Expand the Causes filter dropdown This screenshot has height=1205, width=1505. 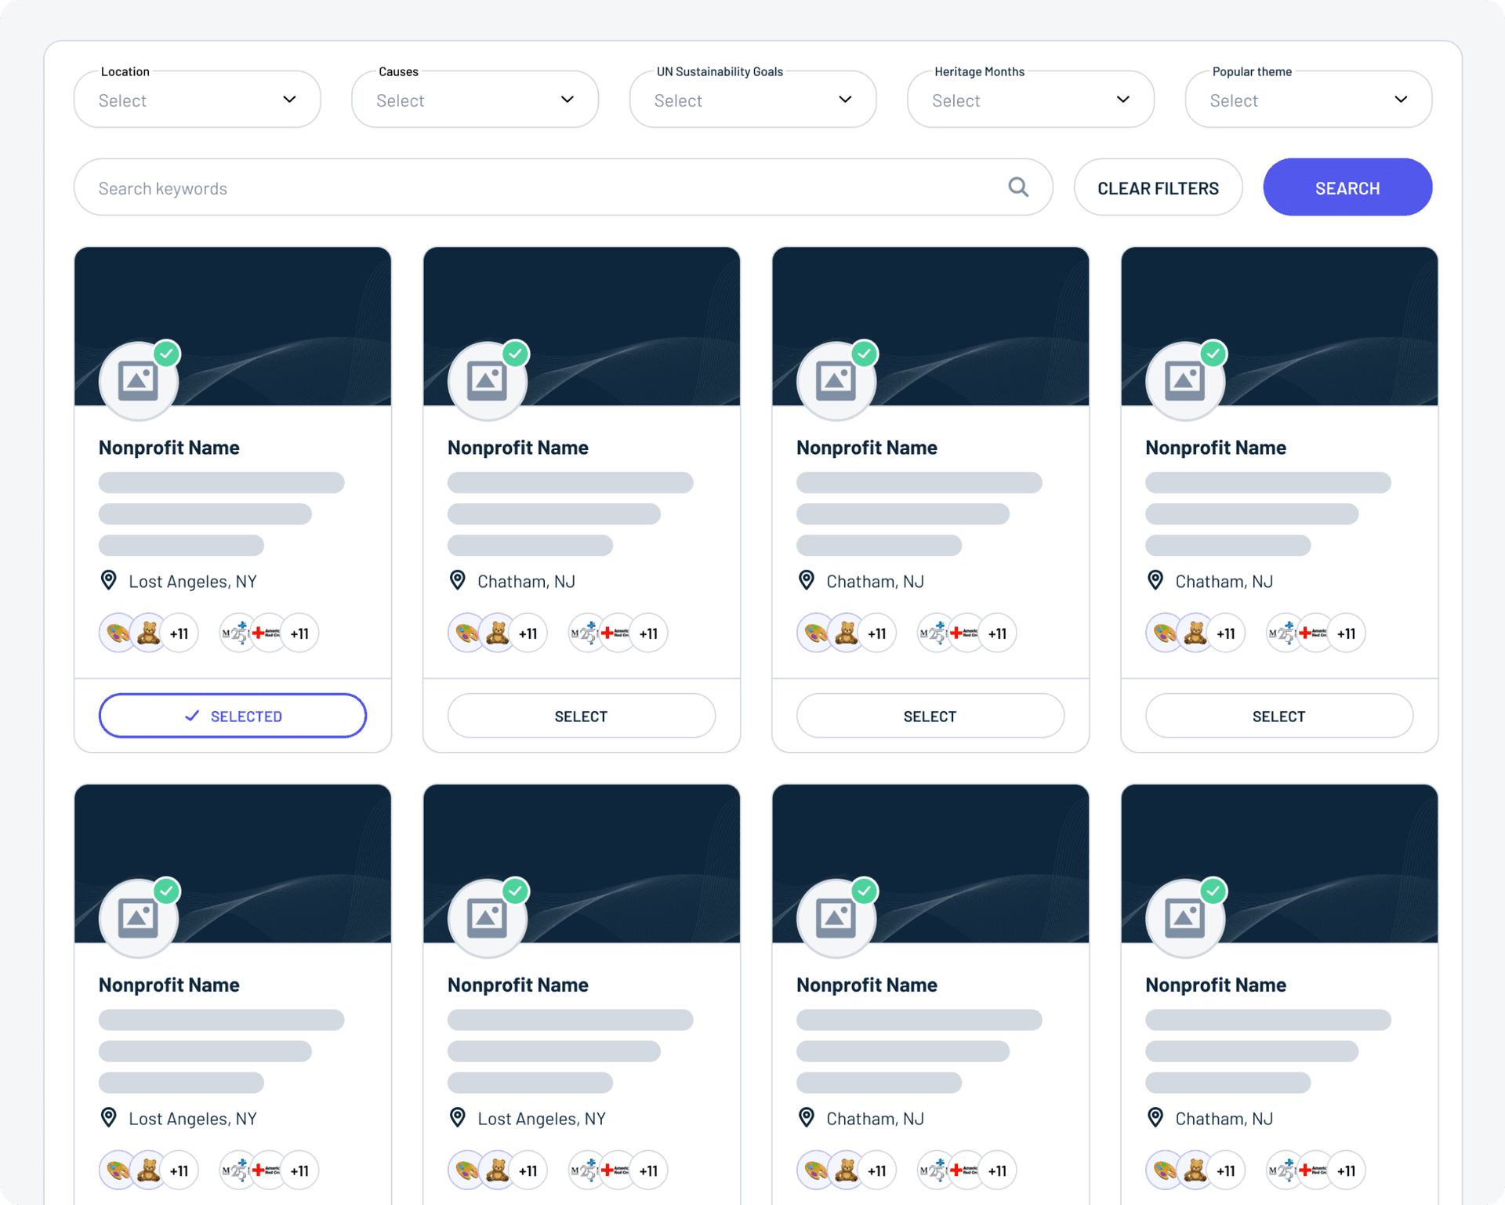[475, 100]
